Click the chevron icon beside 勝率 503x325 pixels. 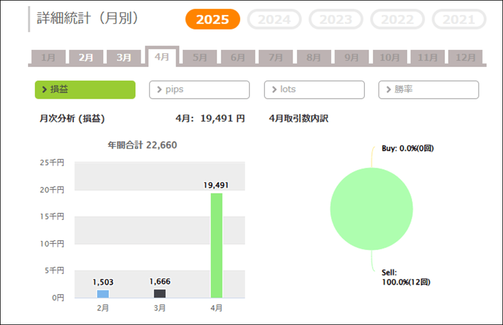pyautogui.click(x=388, y=89)
